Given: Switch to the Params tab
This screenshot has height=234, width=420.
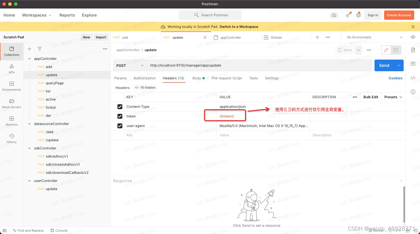Looking at the screenshot, I should tap(120, 78).
